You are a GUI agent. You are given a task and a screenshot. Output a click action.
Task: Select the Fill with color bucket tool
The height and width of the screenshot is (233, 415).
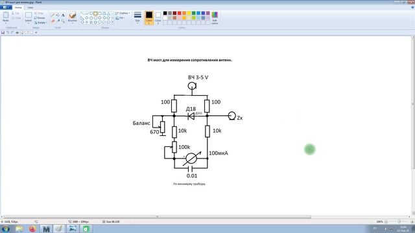point(58,15)
